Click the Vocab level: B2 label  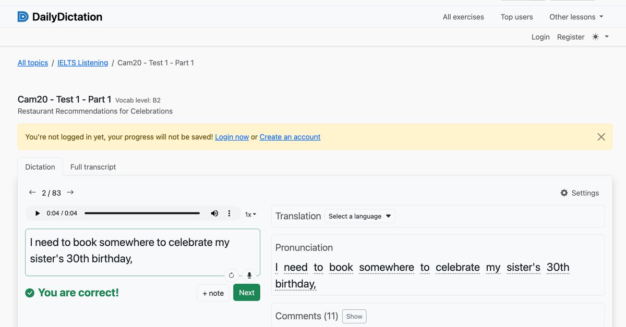pyautogui.click(x=138, y=100)
